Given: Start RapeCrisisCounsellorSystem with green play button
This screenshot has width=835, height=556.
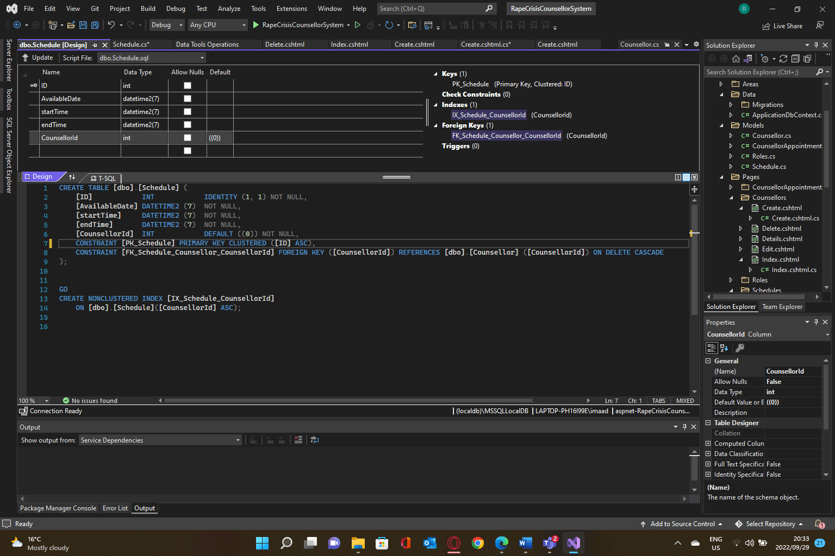Looking at the screenshot, I should (256, 25).
